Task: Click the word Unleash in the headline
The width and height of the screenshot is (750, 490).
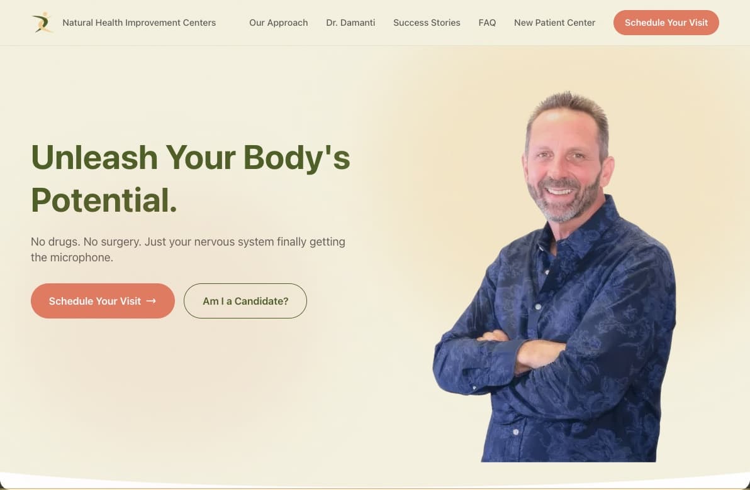Action: tap(94, 158)
